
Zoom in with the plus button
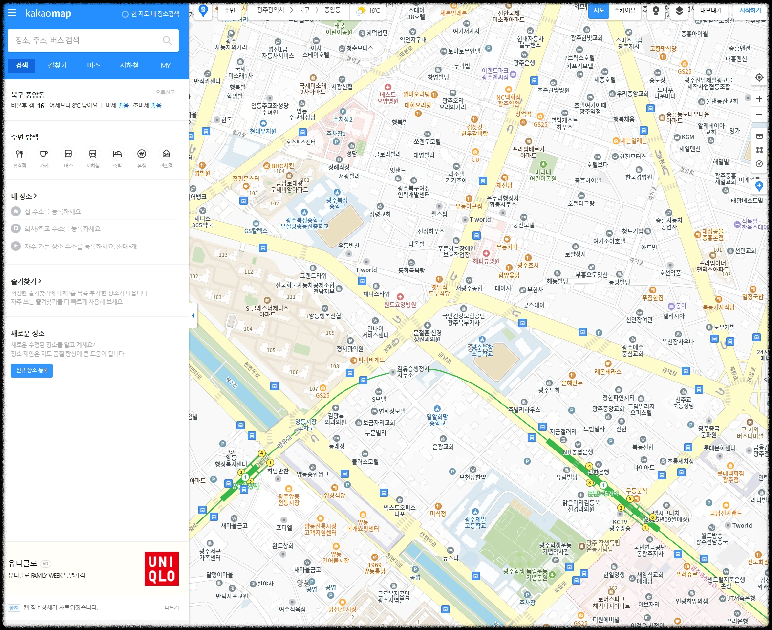[x=759, y=99]
